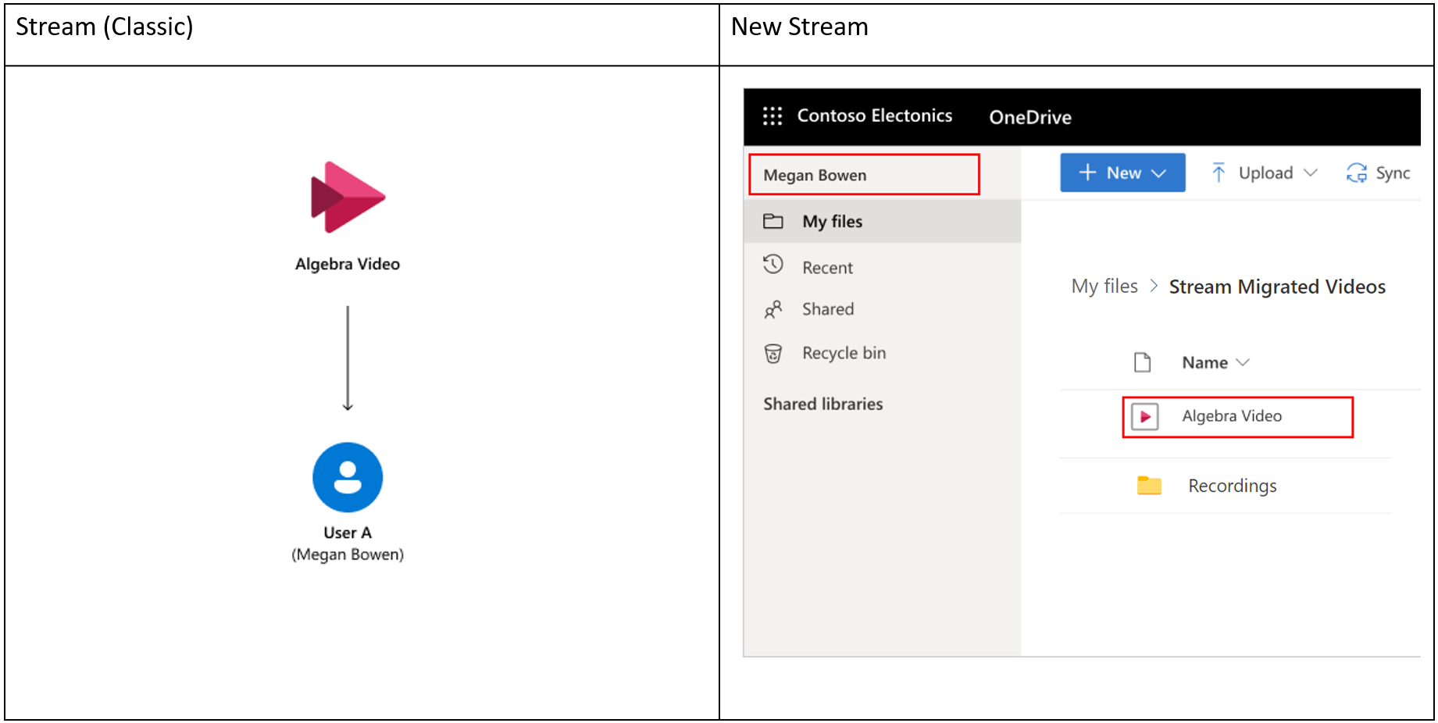1438x723 pixels.
Task: Open the Algebra Video file in OneDrive
Action: click(1231, 416)
